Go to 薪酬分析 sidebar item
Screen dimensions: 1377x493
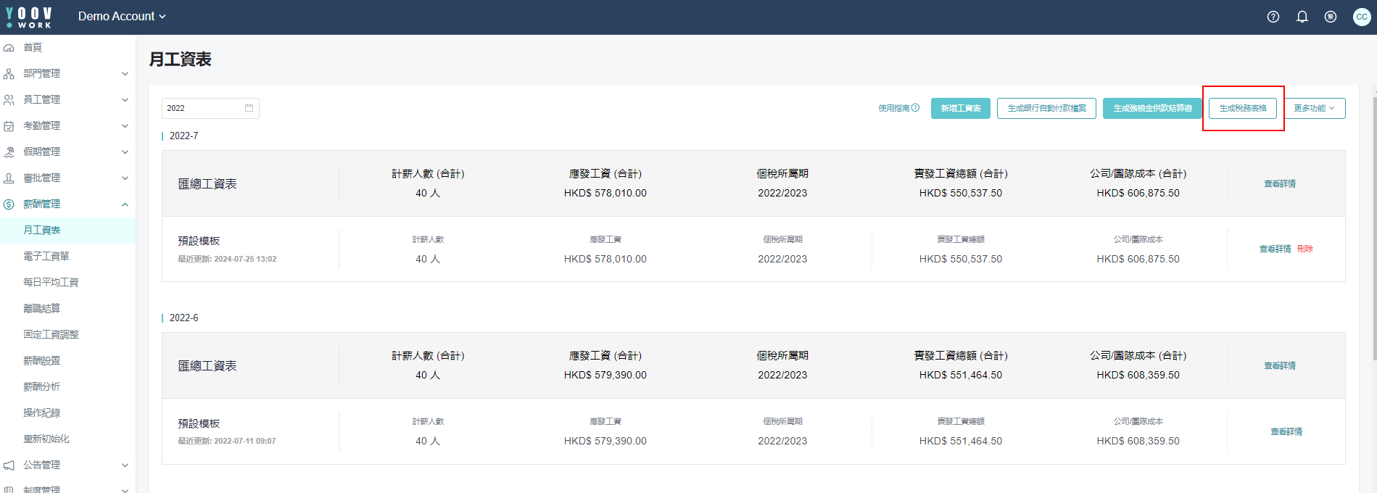42,386
